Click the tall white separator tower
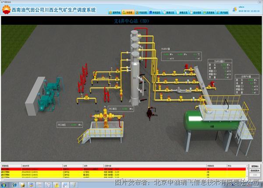Image resolution: width=263 pixels, height=188 pixels. (x=137, y=75)
